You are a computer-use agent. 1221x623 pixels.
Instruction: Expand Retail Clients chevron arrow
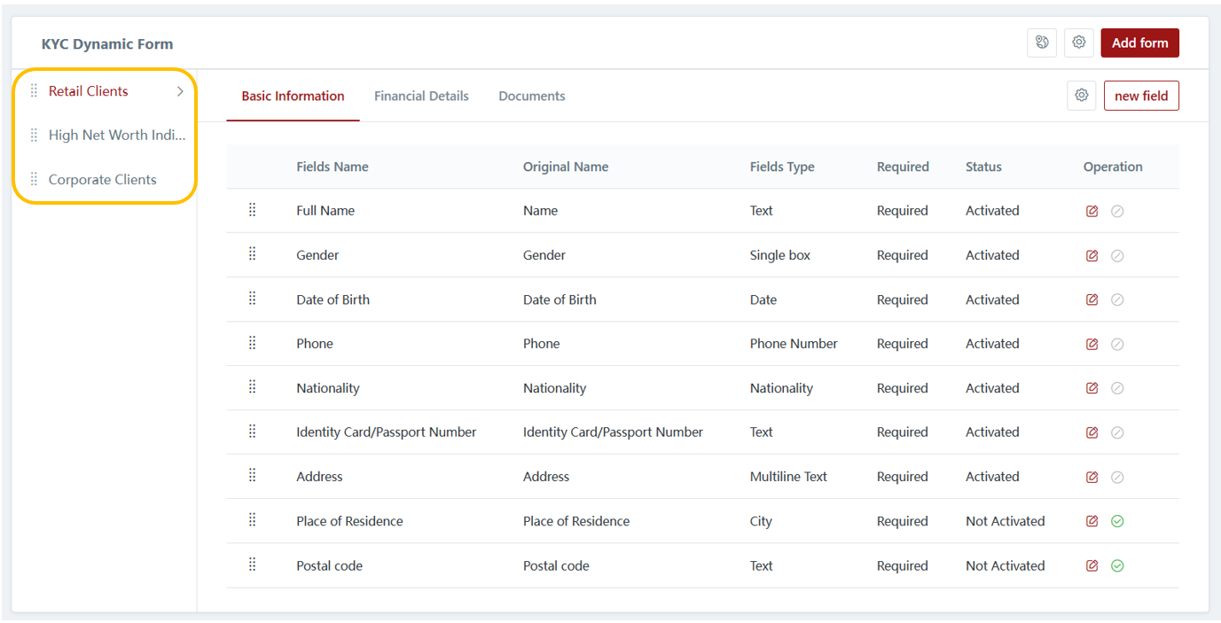pos(180,91)
